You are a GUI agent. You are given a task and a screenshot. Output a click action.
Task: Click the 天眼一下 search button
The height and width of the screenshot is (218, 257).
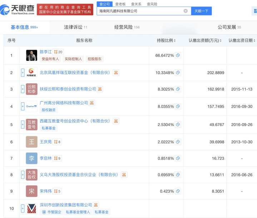pyautogui.click(x=201, y=11)
